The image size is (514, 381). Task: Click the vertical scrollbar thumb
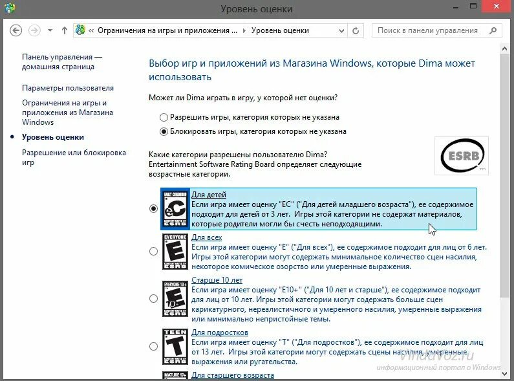(x=504, y=175)
